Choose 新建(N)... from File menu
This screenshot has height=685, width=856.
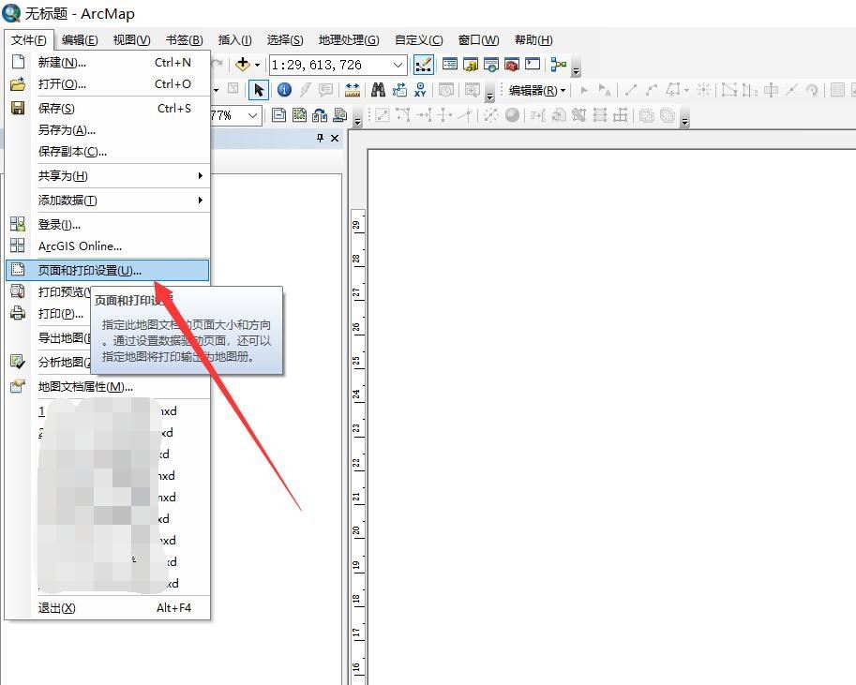(x=108, y=62)
